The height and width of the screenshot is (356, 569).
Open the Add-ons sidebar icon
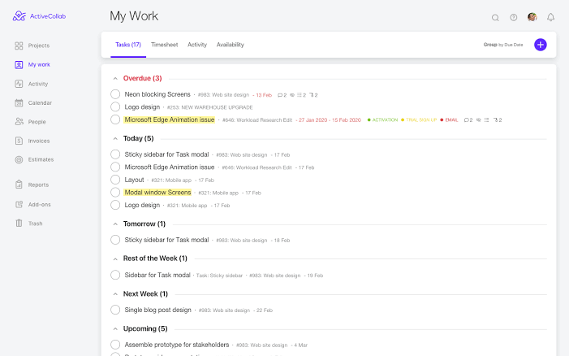(x=19, y=204)
